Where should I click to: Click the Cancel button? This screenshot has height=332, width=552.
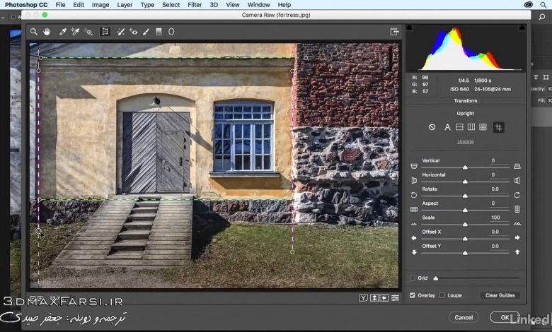point(464,317)
